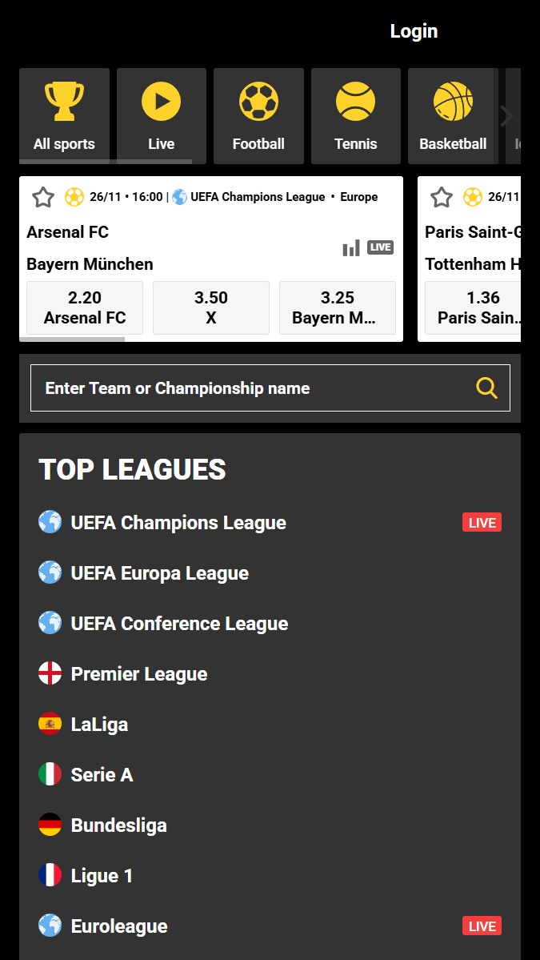
Task: Open the All sports trophy icon
Action: (64, 101)
